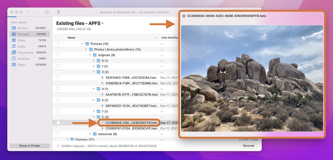Screen dimensions: 333x160
Task: Expand folder 1 (1)
Action: [94, 66]
